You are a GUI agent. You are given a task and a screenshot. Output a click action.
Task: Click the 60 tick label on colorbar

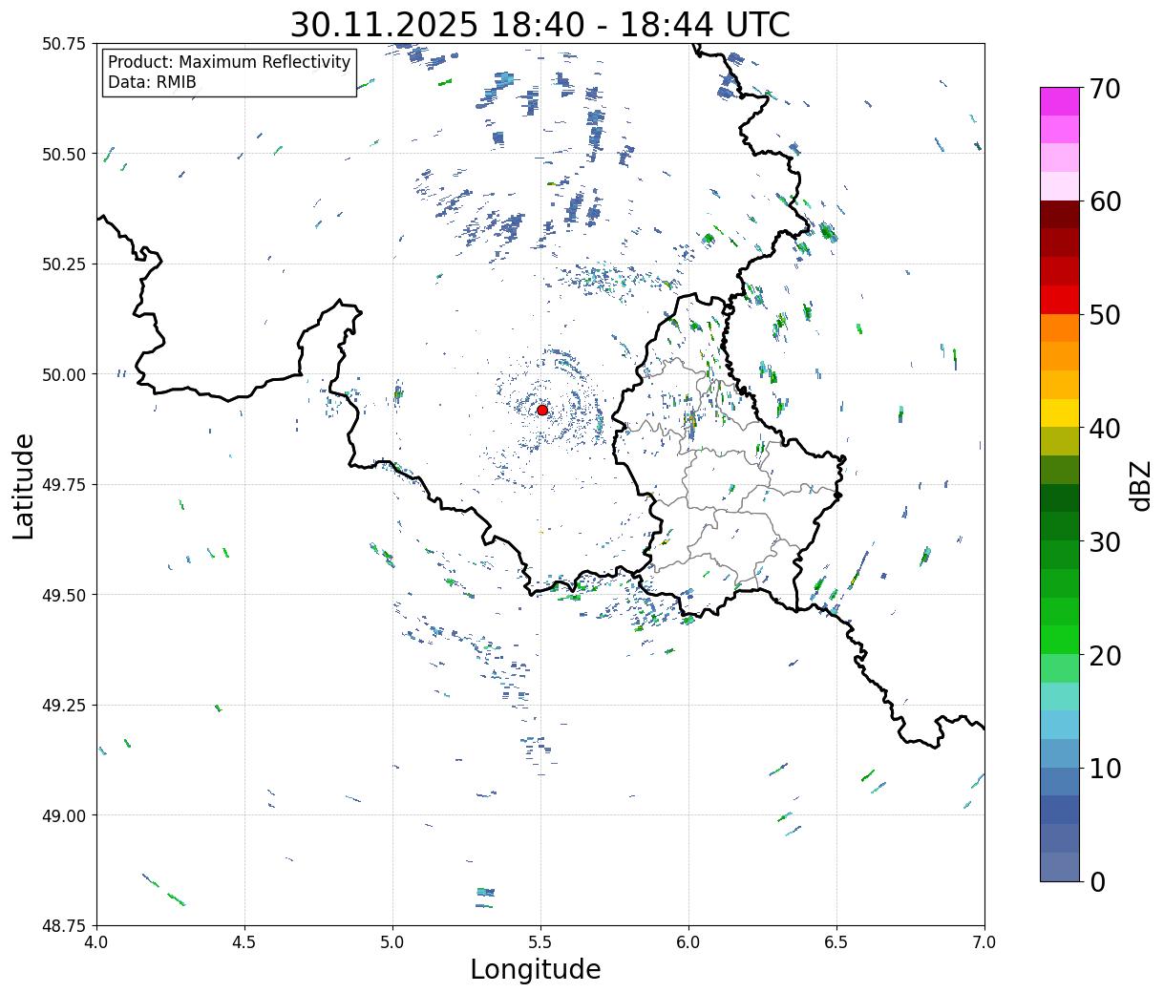click(x=1105, y=201)
